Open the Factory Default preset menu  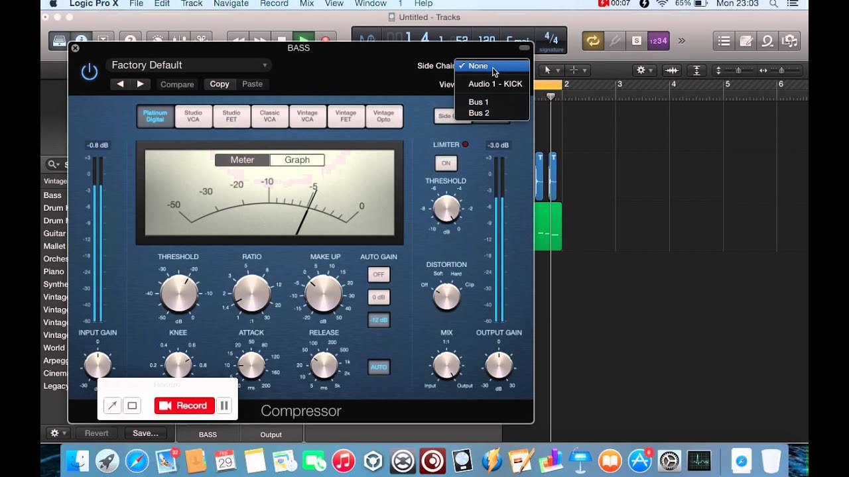(x=188, y=65)
